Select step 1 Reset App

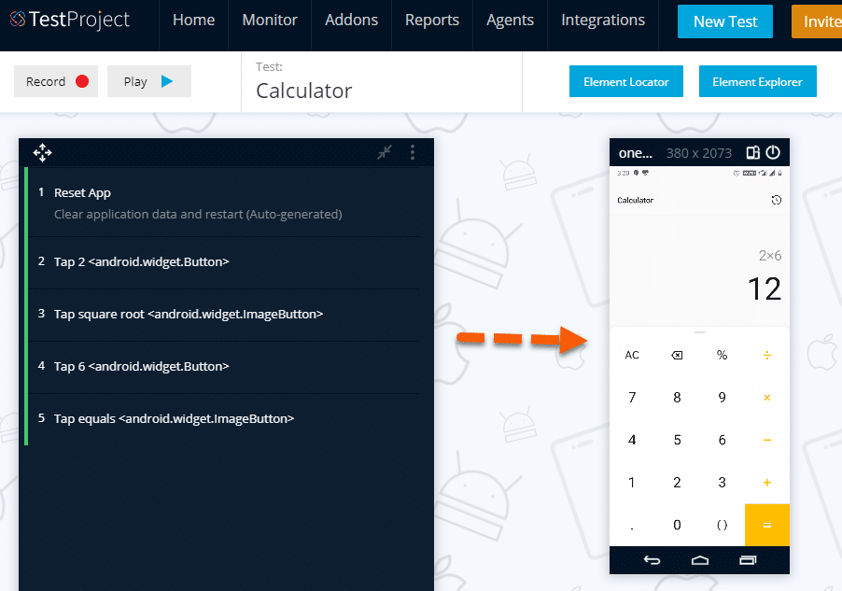224,204
